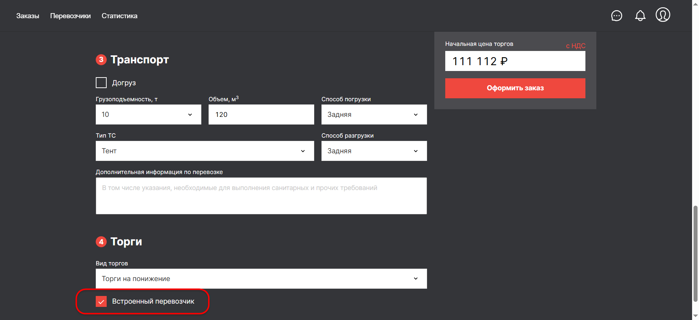Focus the additional transport information textarea
This screenshot has height=320, width=699.
click(261, 196)
